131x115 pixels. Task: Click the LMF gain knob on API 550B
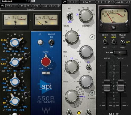pos(15,81)
